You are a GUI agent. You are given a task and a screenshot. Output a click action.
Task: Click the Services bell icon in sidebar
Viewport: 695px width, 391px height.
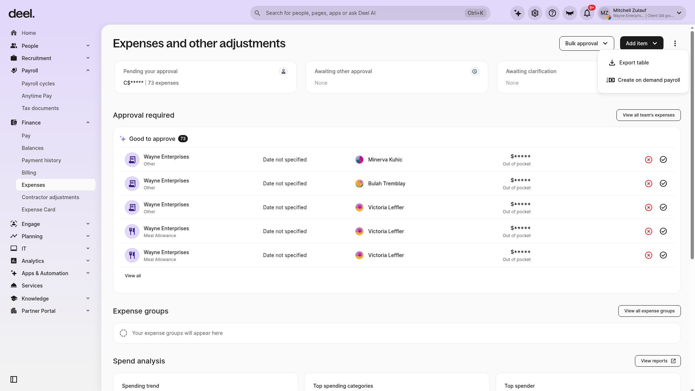click(14, 286)
